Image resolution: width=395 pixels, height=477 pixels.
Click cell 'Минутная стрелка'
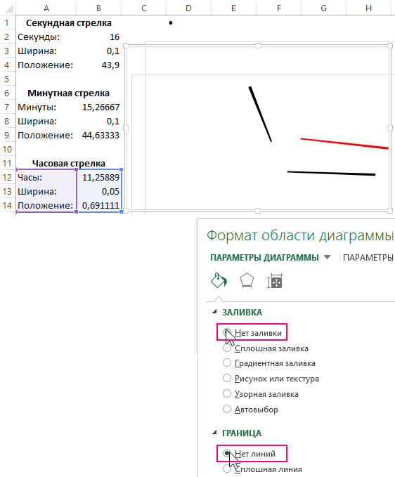pos(68,93)
